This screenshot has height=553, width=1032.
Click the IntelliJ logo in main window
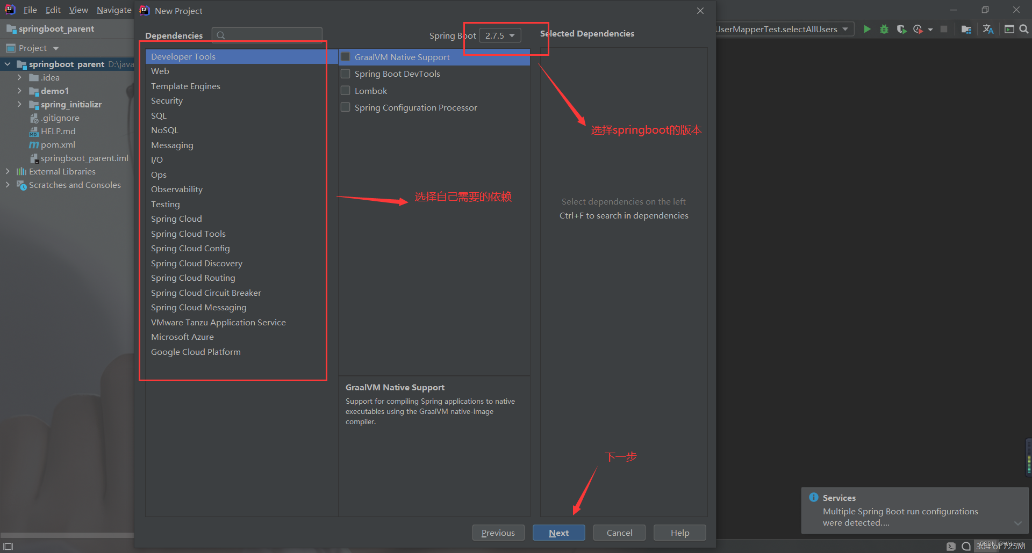(10, 10)
